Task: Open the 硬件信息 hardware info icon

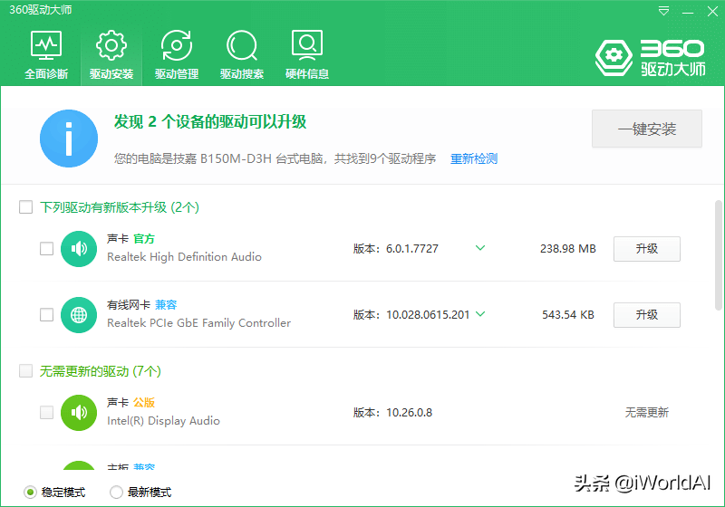Action: click(x=307, y=45)
